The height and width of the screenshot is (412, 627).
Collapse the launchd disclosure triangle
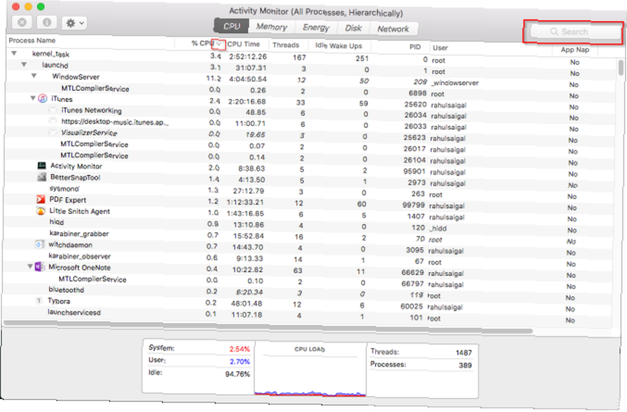(x=24, y=65)
